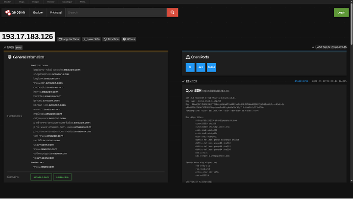Click the green Login button
This screenshot has width=353, height=199.
(x=341, y=12)
